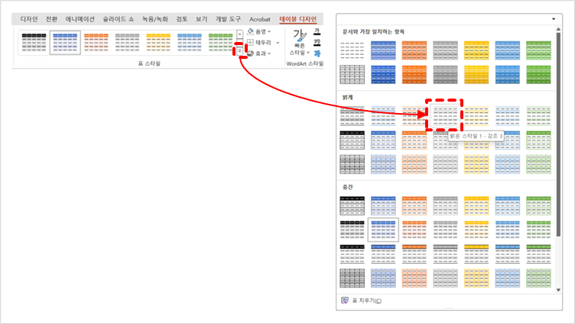Switch to the 전환 tab

click(x=51, y=19)
